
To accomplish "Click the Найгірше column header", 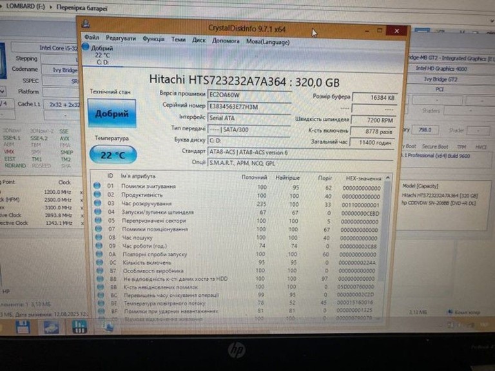I will 287,178.
